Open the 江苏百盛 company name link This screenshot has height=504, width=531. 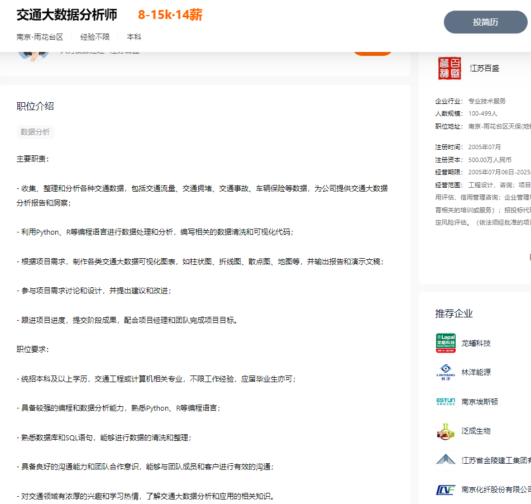[484, 68]
